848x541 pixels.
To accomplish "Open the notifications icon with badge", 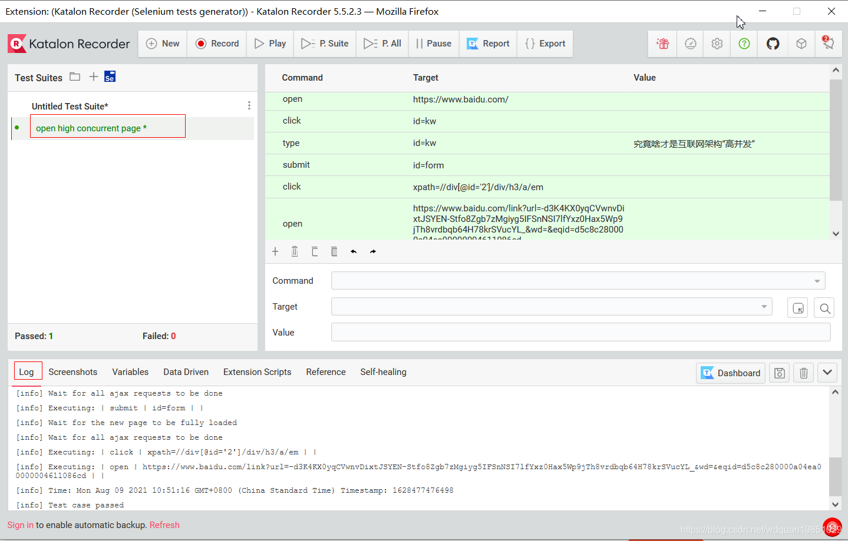I will 828,43.
